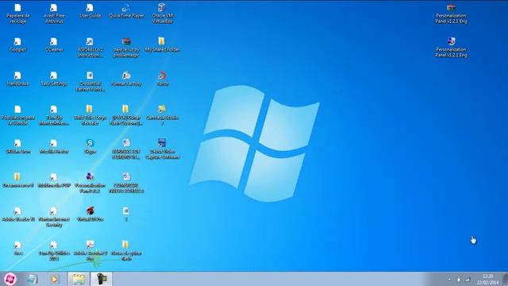Image resolution: width=508 pixels, height=286 pixels.
Task: Open the Start menu orb
Action: [x=10, y=279]
